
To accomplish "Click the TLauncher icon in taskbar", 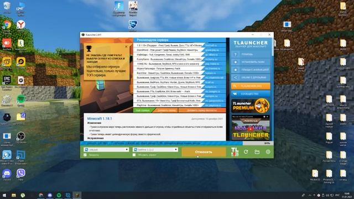I will (x=77, y=195).
